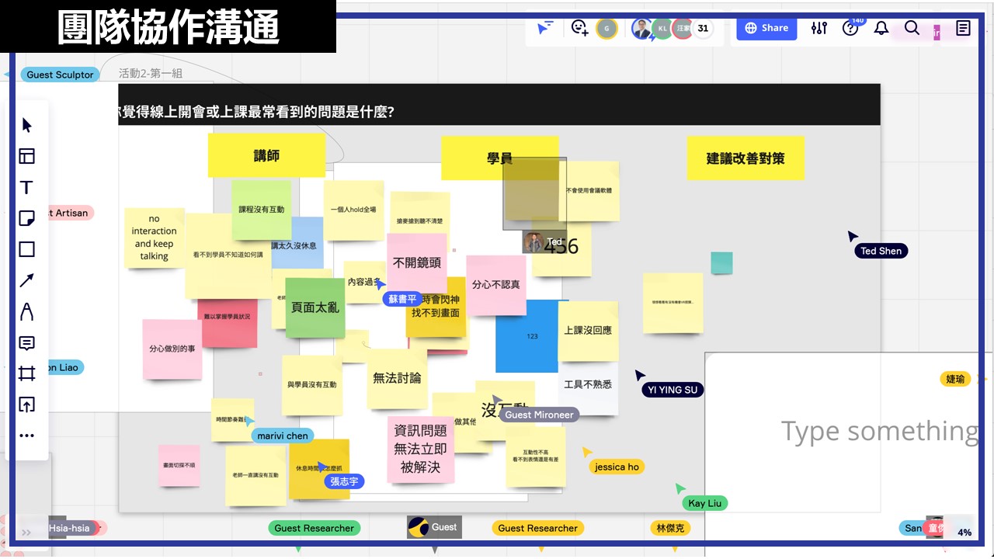This screenshot has width=994, height=559.
Task: Click the Upload tool icon
Action: (x=27, y=404)
